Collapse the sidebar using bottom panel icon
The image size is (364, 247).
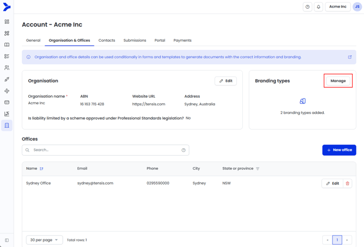[7, 240]
